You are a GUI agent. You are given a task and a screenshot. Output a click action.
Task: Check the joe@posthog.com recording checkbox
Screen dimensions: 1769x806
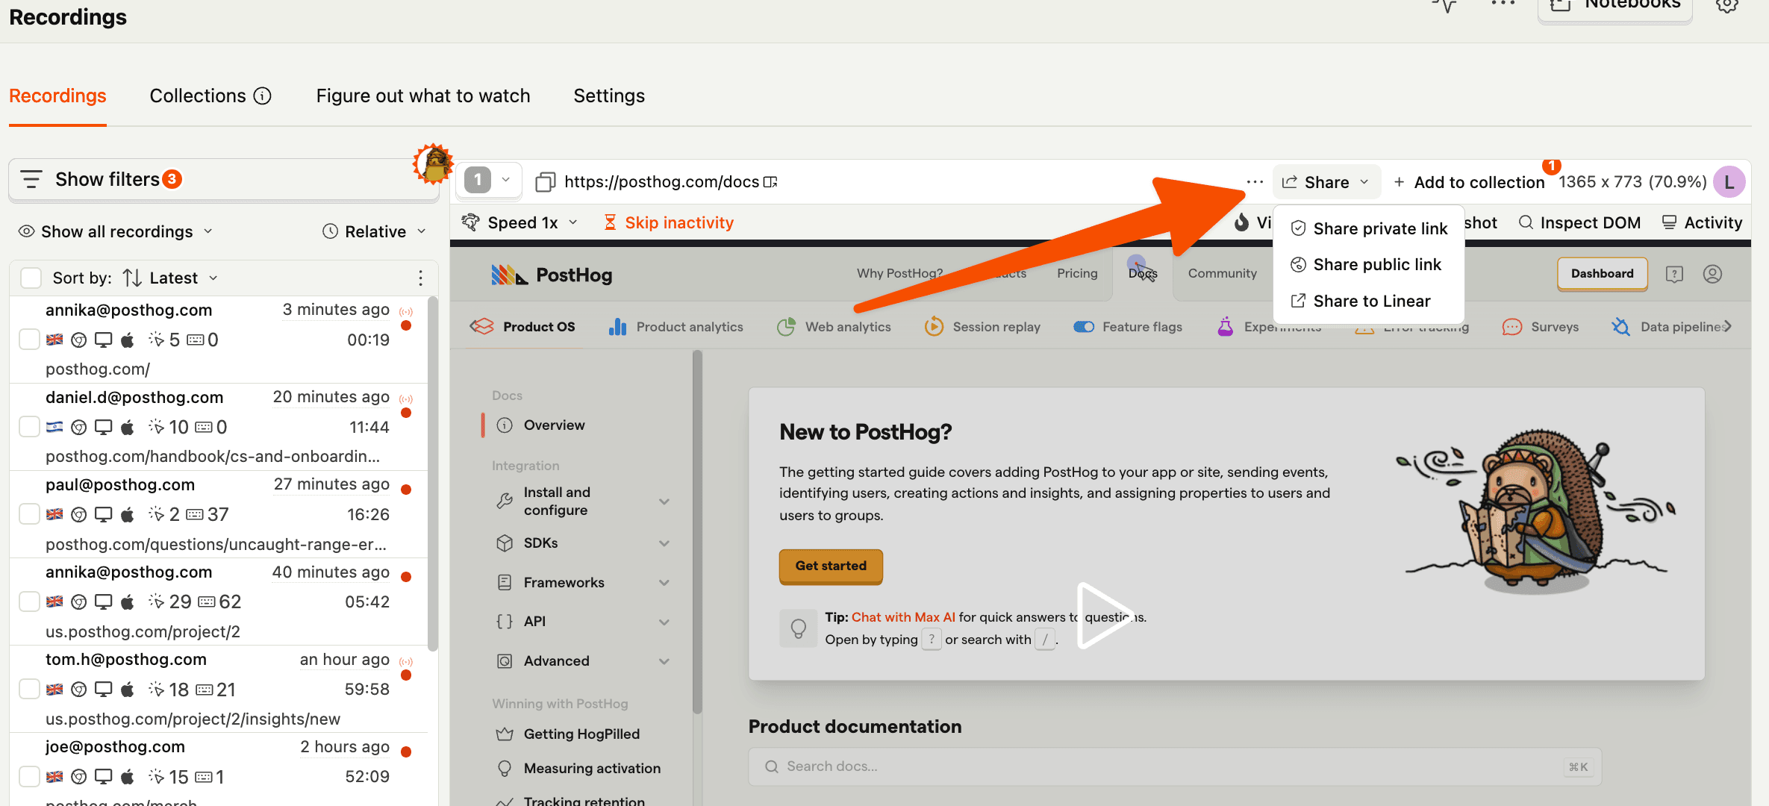coord(29,776)
